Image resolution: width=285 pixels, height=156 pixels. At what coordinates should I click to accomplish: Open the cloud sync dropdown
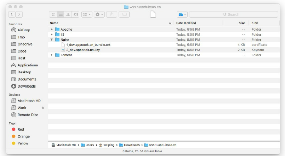tap(182, 14)
